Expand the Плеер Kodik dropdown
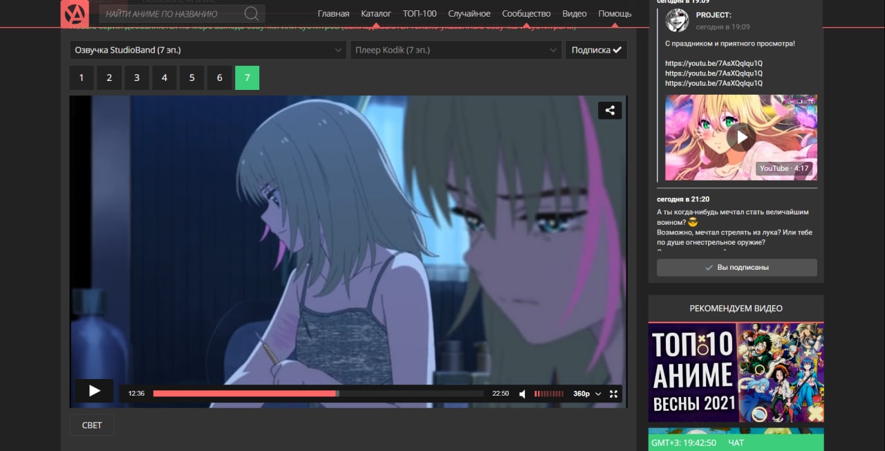Screen dimensions: 885x451 (x=456, y=50)
